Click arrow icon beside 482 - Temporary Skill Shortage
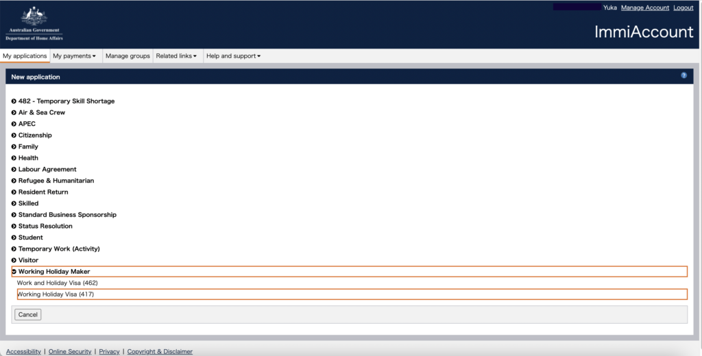 (x=14, y=101)
